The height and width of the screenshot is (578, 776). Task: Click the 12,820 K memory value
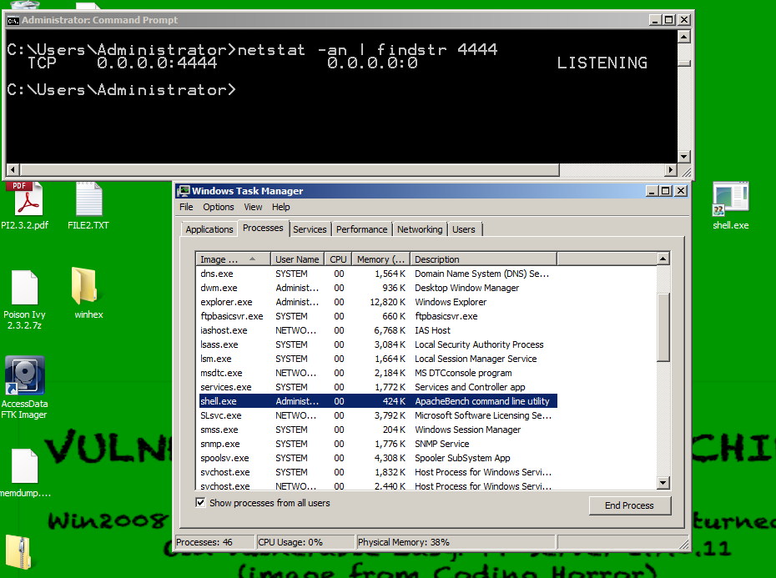[387, 302]
